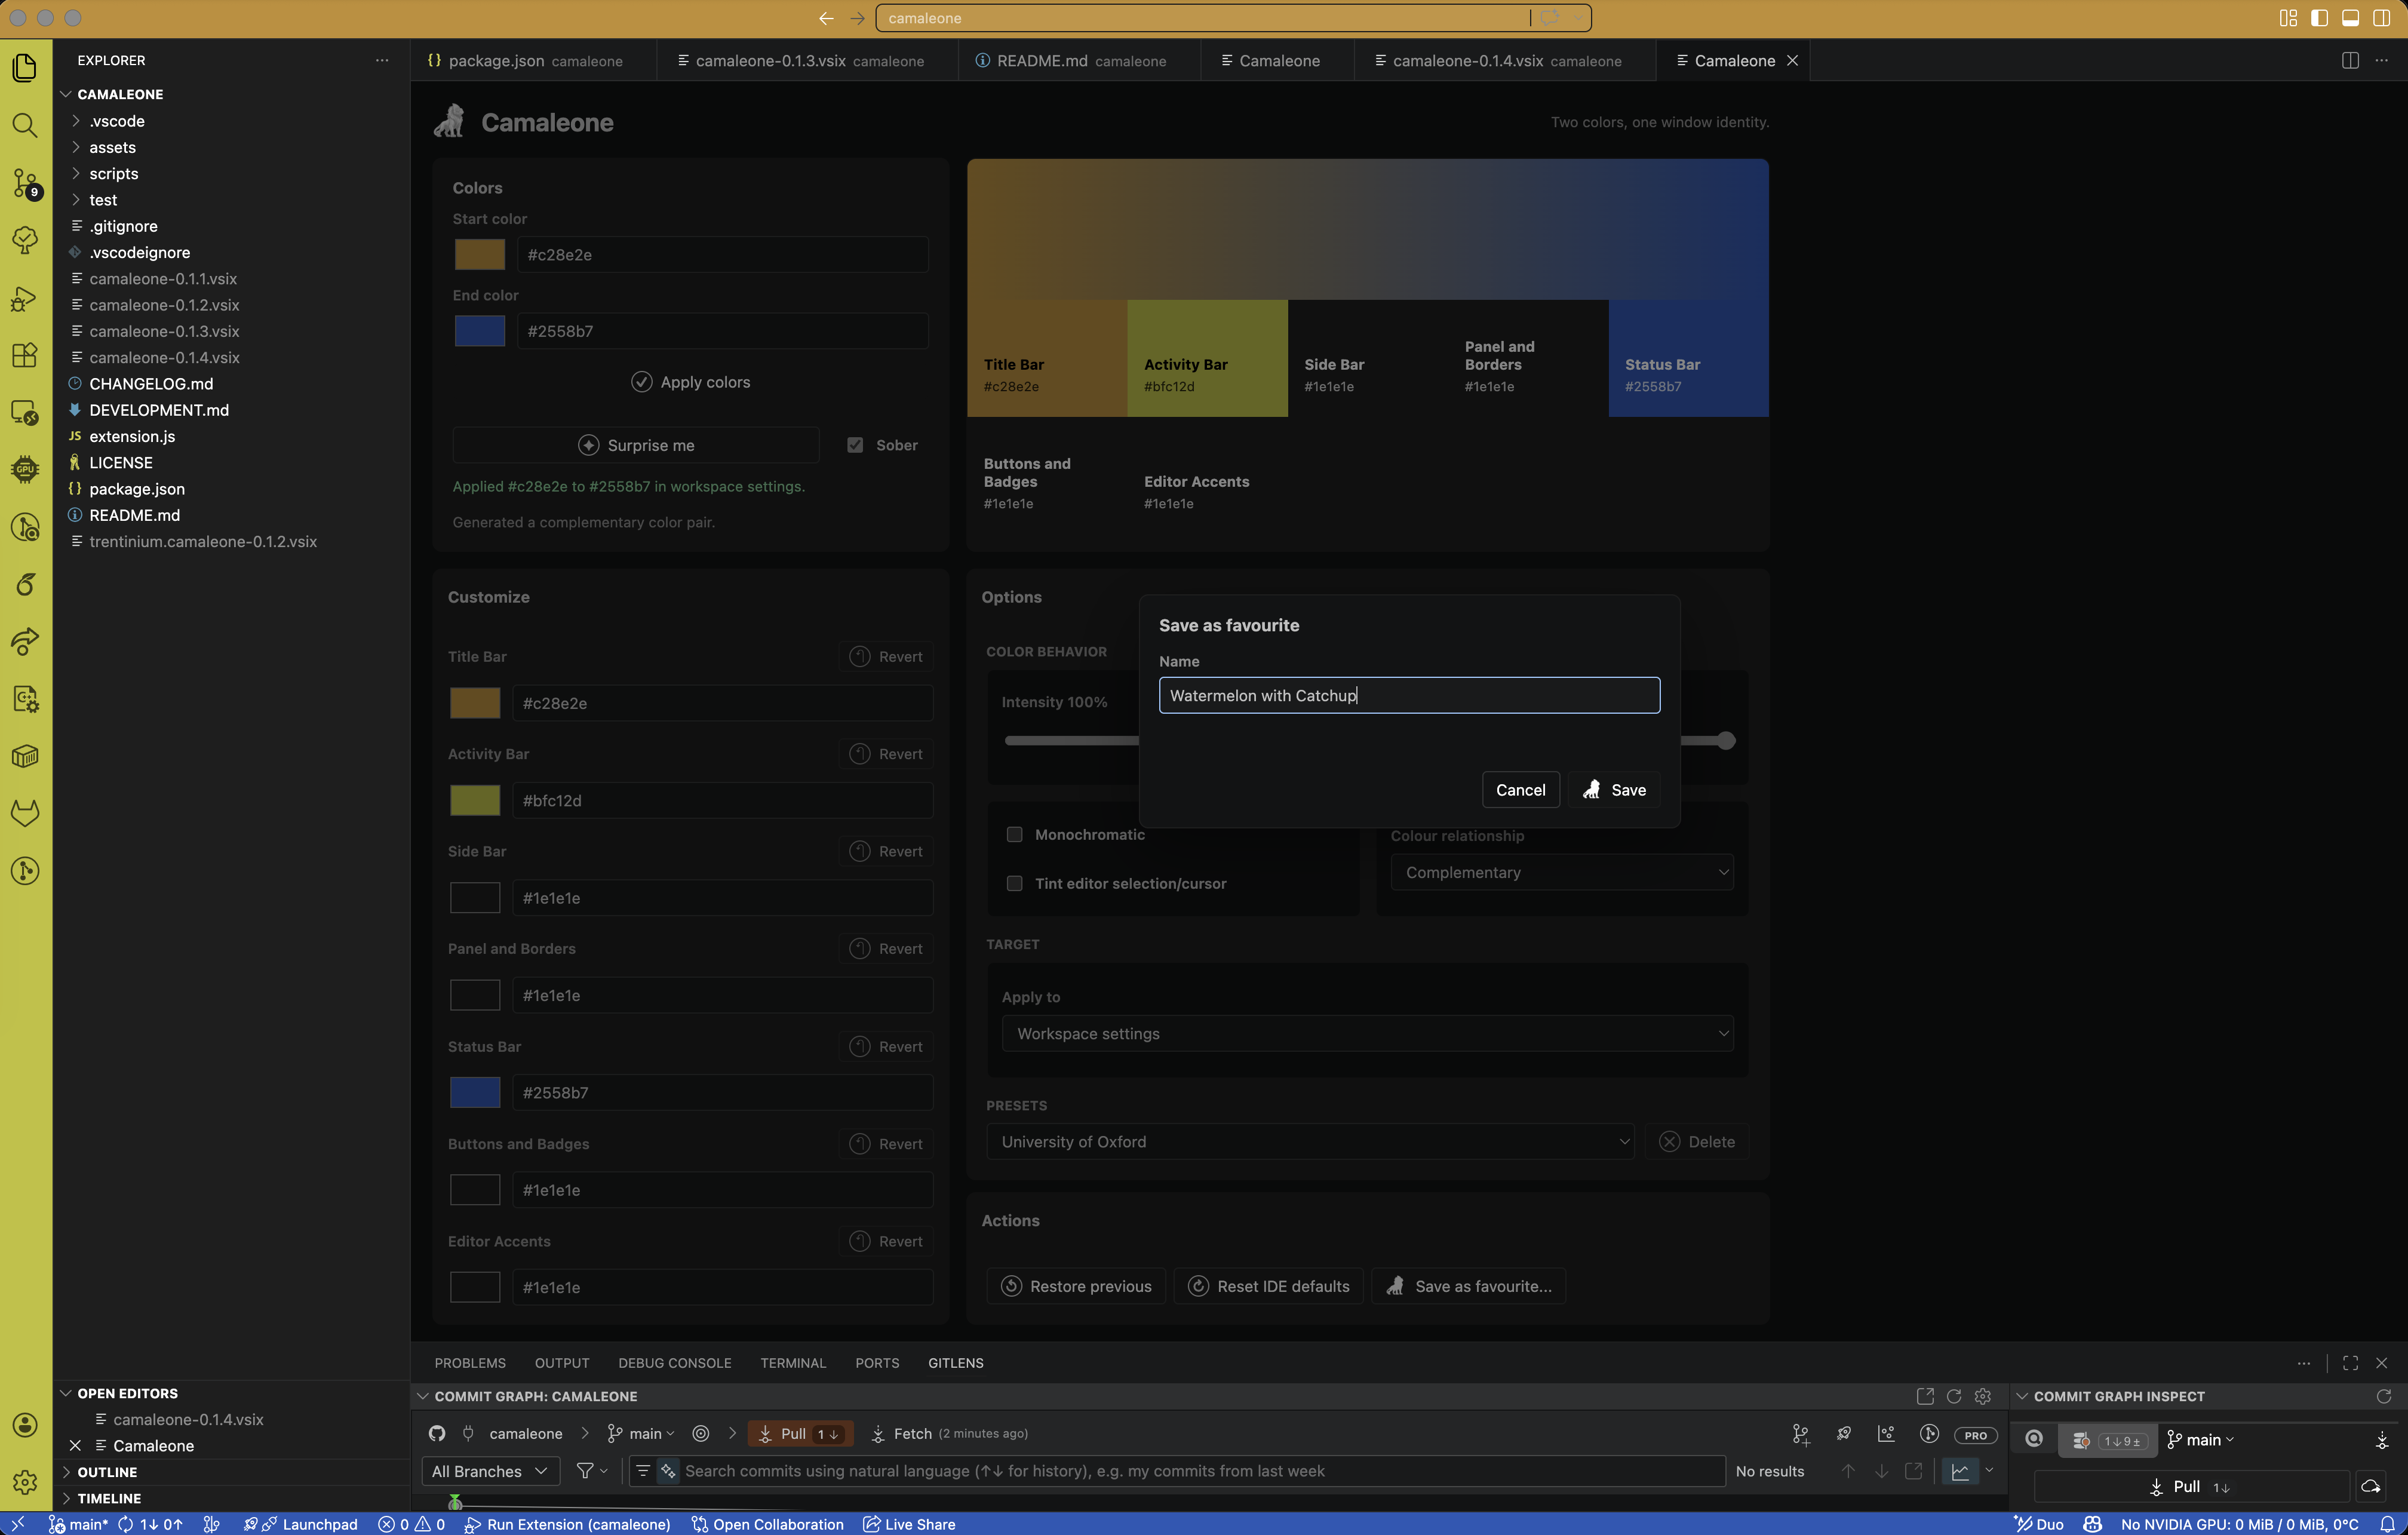Switch to the README.md tab
Screen dimensions: 2408x1535
(x=1080, y=60)
